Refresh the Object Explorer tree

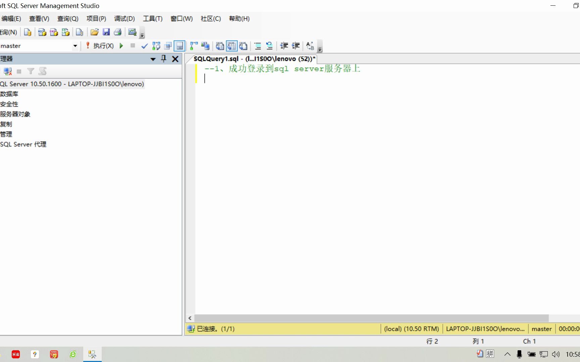42,71
